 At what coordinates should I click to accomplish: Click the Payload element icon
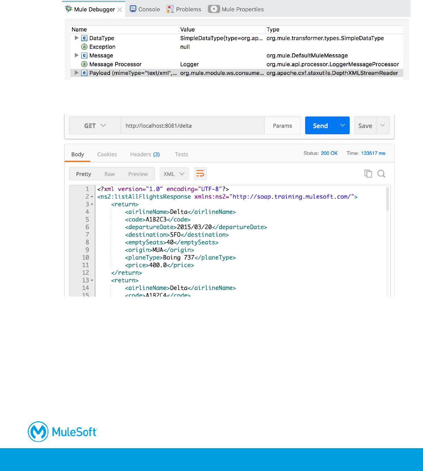[84, 73]
